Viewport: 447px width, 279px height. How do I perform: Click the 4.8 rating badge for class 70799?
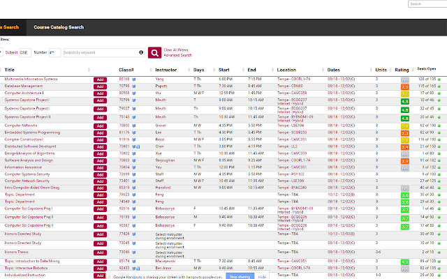[x=405, y=102]
